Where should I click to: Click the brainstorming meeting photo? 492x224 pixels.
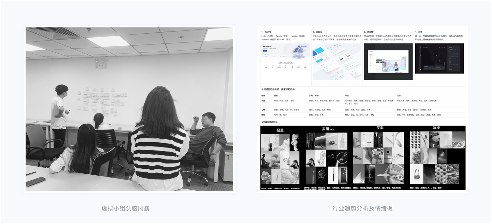[x=129, y=109]
